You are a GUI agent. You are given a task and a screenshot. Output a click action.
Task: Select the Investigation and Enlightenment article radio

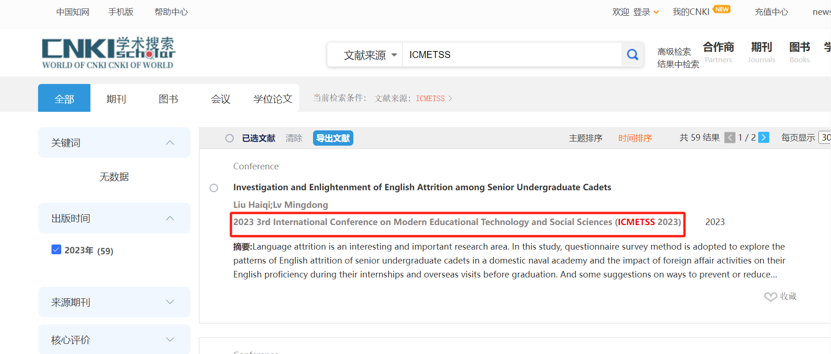214,188
